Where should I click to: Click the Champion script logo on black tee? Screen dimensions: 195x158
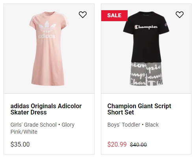click(x=146, y=27)
